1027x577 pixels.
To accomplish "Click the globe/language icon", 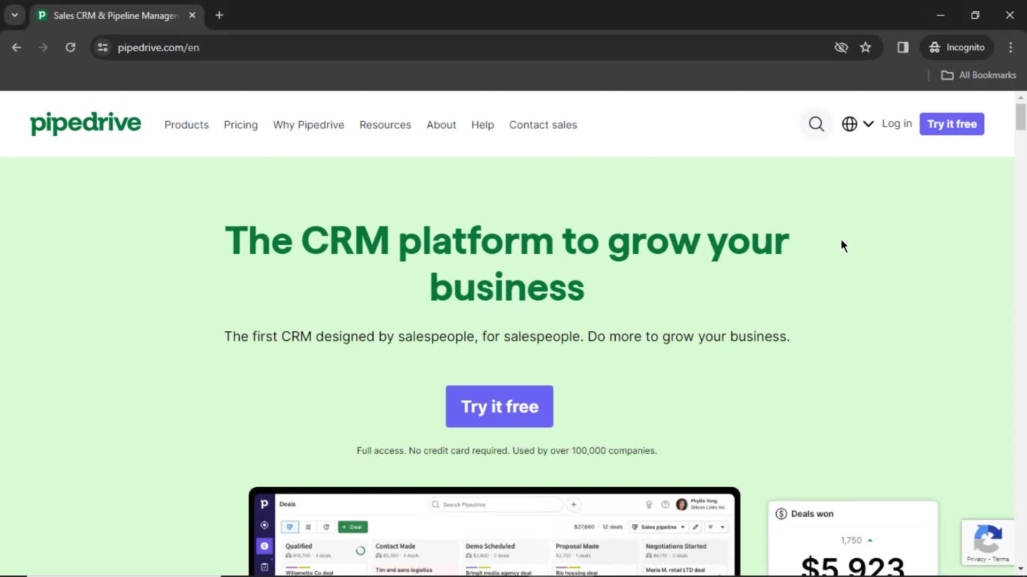I will tap(849, 124).
